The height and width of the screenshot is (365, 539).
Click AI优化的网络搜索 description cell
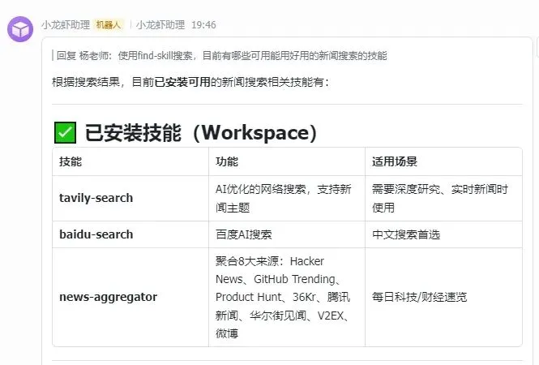(287, 198)
